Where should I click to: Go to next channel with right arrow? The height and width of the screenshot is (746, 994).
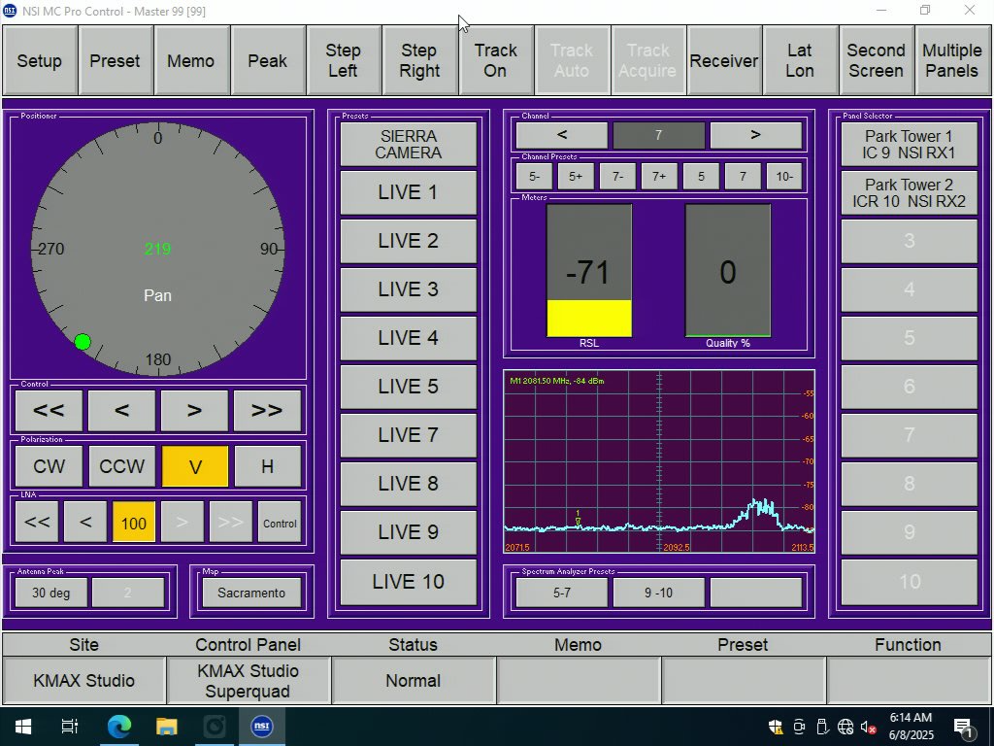coord(755,135)
